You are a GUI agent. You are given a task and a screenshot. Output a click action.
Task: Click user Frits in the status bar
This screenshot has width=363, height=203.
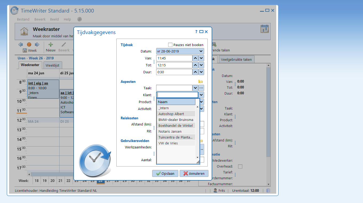point(219,190)
